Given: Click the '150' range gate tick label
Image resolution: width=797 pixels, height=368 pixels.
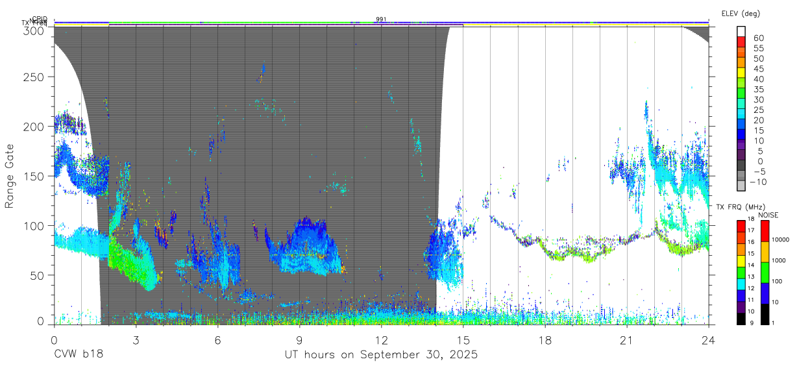Looking at the screenshot, I should point(34,176).
